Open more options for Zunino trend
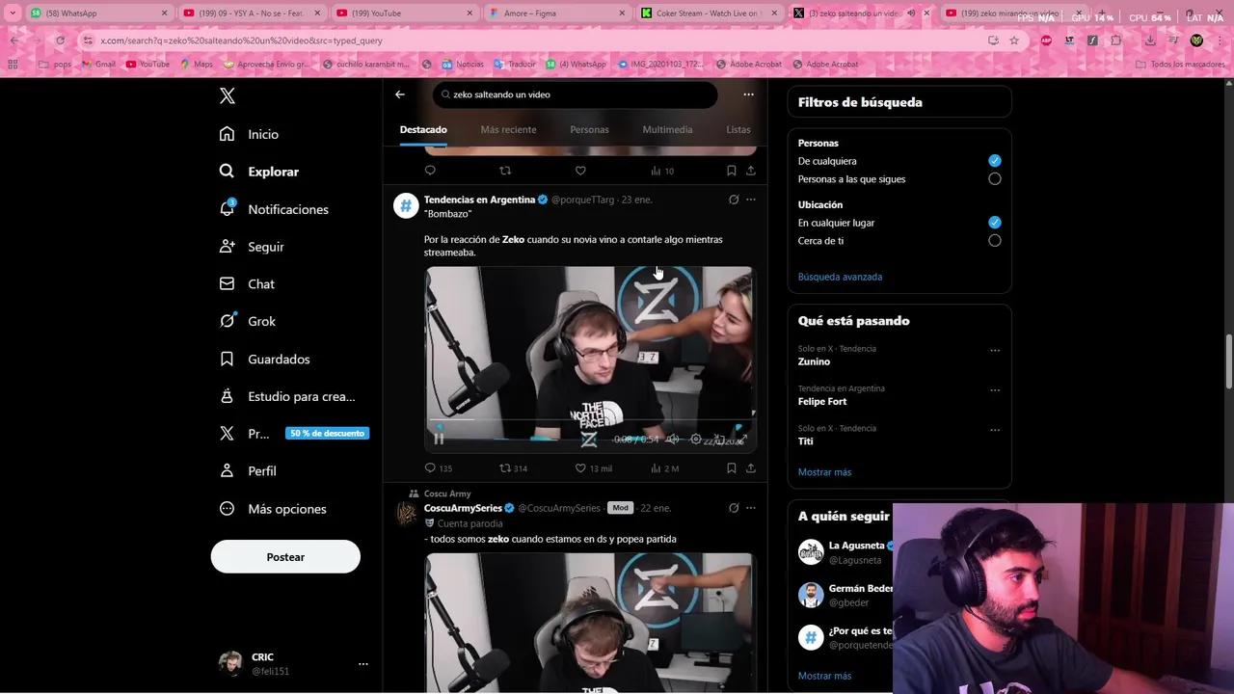This screenshot has height=694, width=1234. (995, 350)
